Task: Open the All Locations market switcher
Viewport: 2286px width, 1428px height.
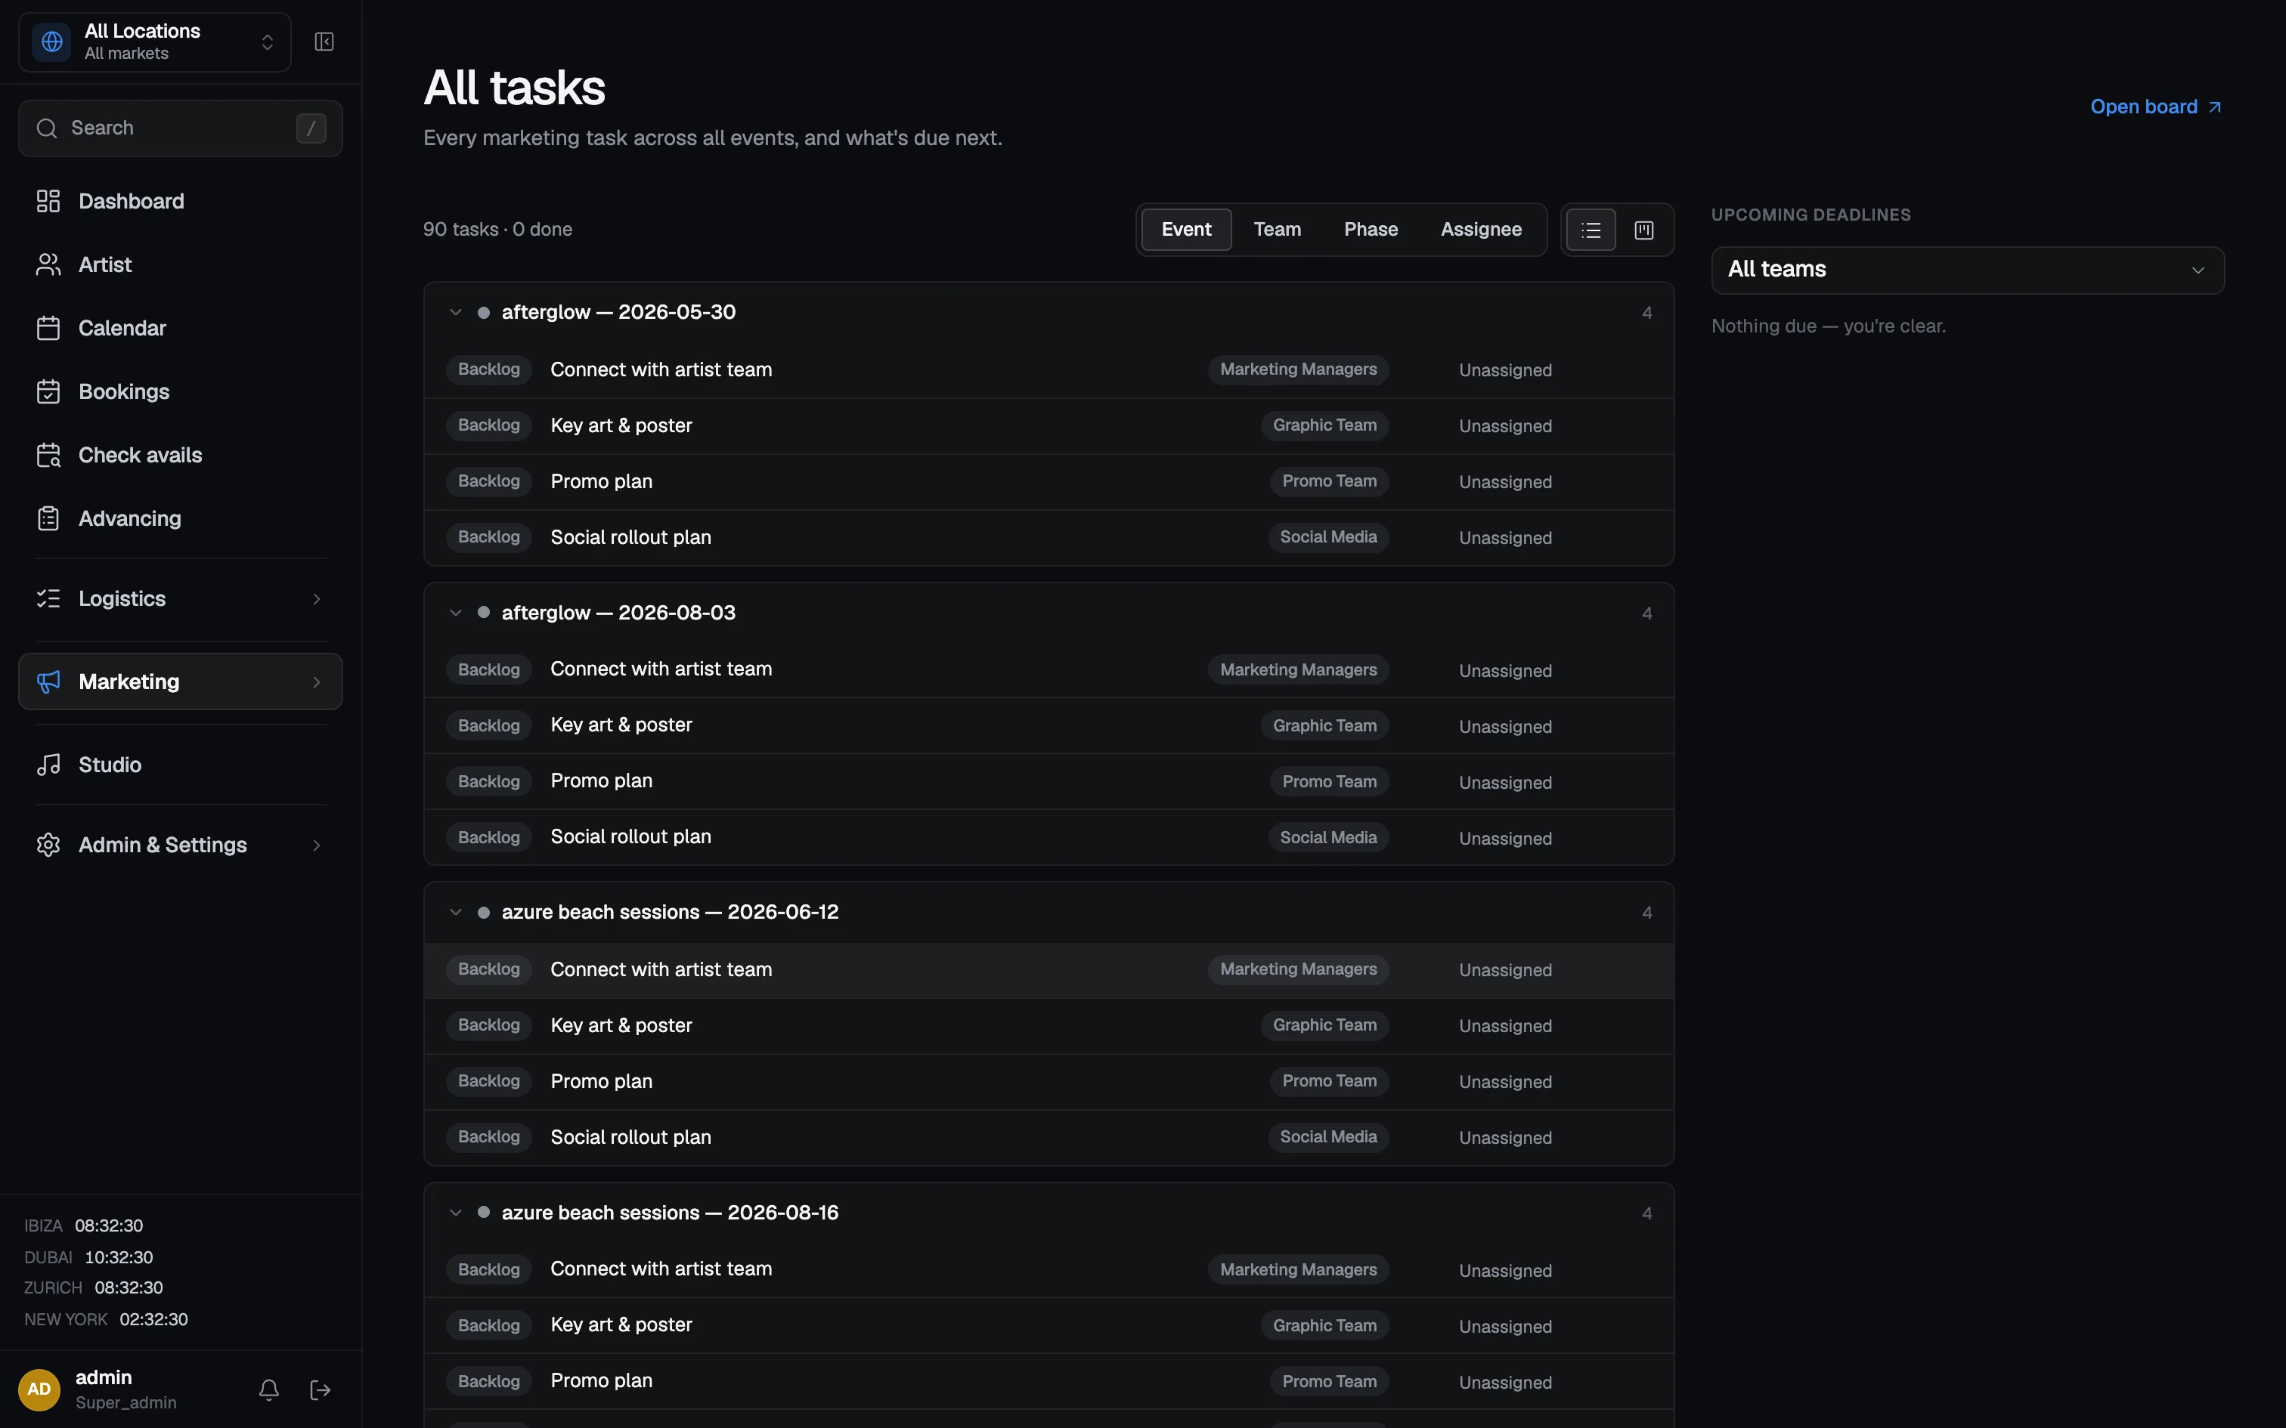Action: click(155, 42)
